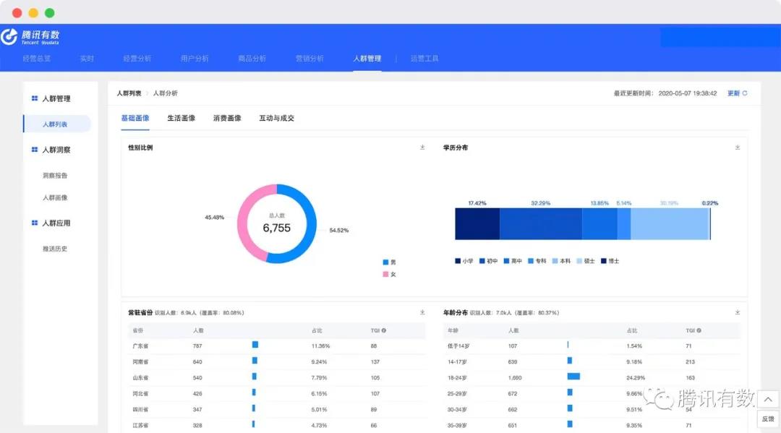This screenshot has height=433, width=781.
Task: Click the 人数 column header in age table
Action: (513, 330)
